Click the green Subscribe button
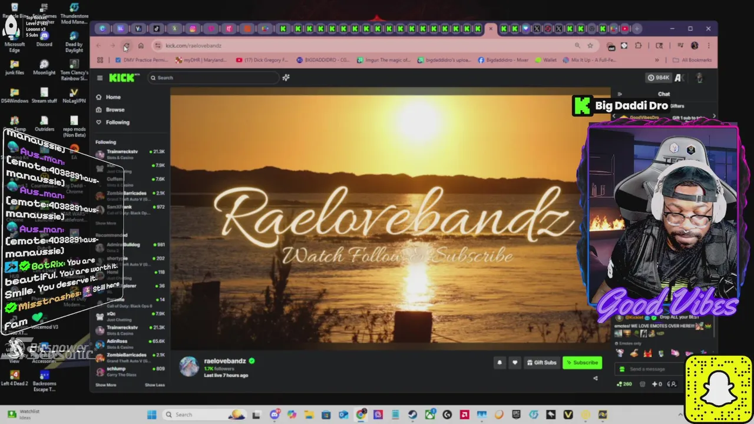 point(582,363)
